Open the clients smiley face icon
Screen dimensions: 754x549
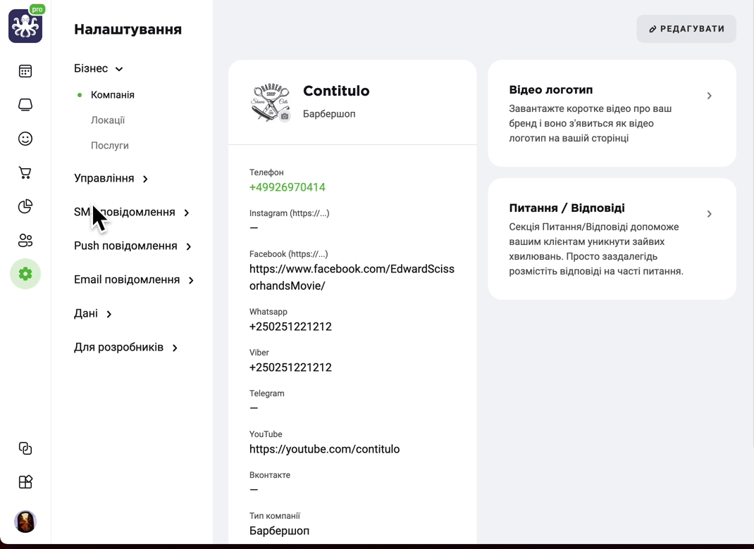25,139
